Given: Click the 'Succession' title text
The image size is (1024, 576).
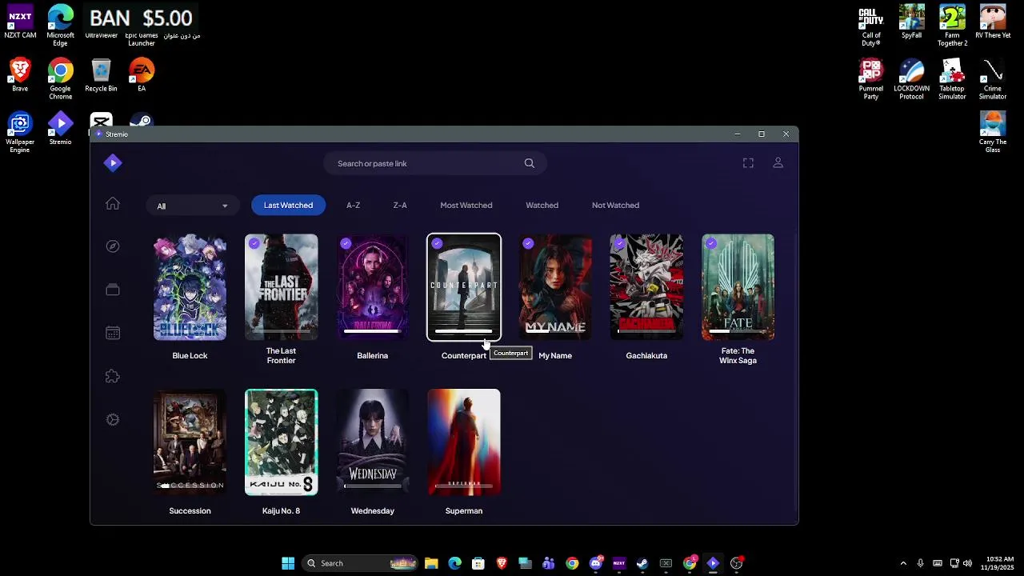Looking at the screenshot, I should point(190,511).
